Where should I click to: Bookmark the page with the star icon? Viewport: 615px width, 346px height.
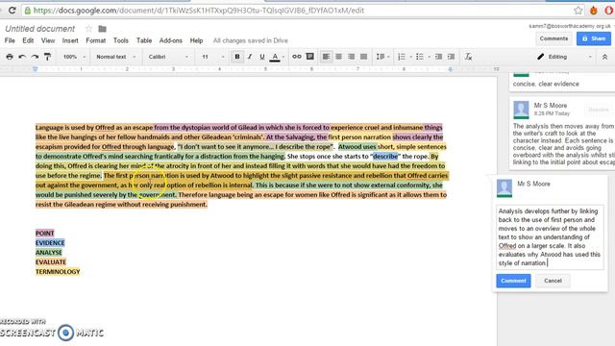(x=578, y=11)
